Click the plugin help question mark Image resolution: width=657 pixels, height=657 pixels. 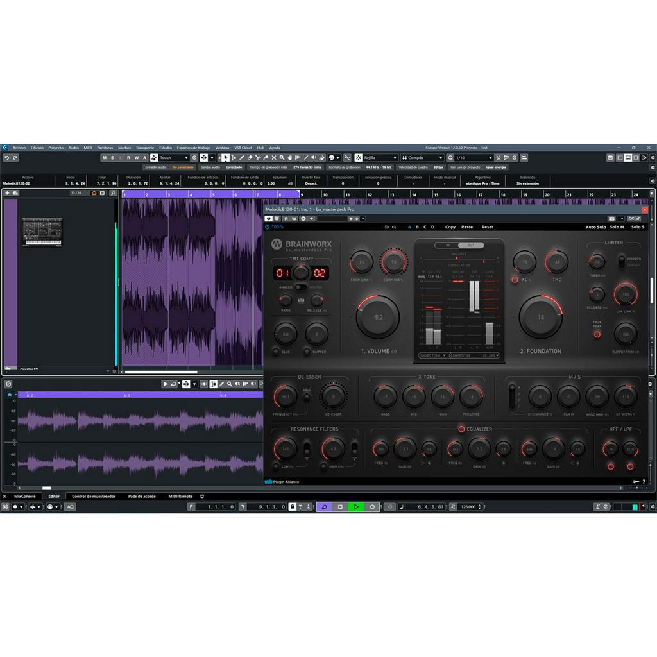click(644, 481)
